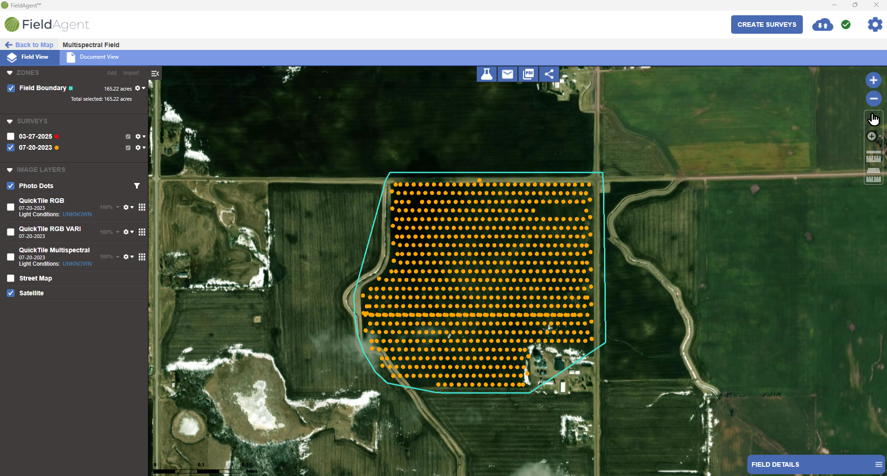Go Back to Map

click(x=29, y=45)
